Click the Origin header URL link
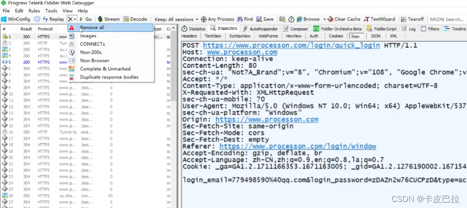This screenshot has height=208, width=467. pyautogui.click(x=267, y=119)
